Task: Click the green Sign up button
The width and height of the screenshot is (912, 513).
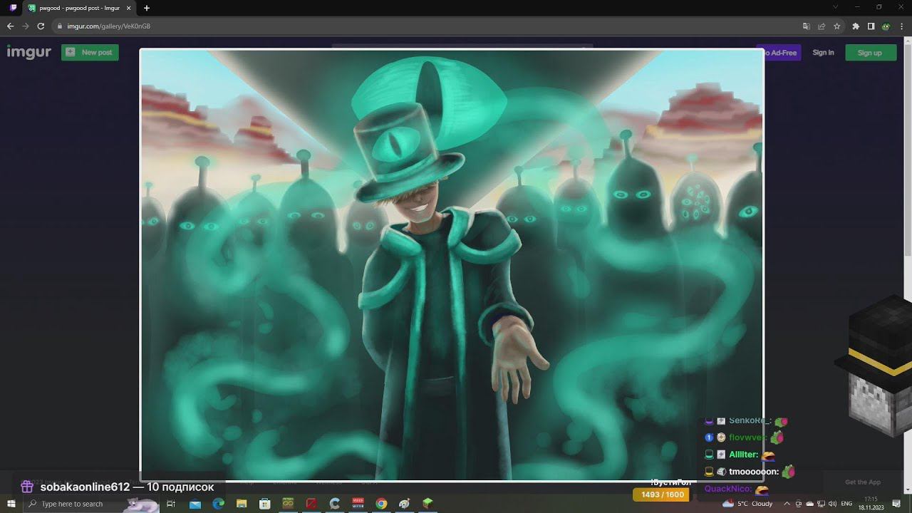Action: (x=870, y=53)
